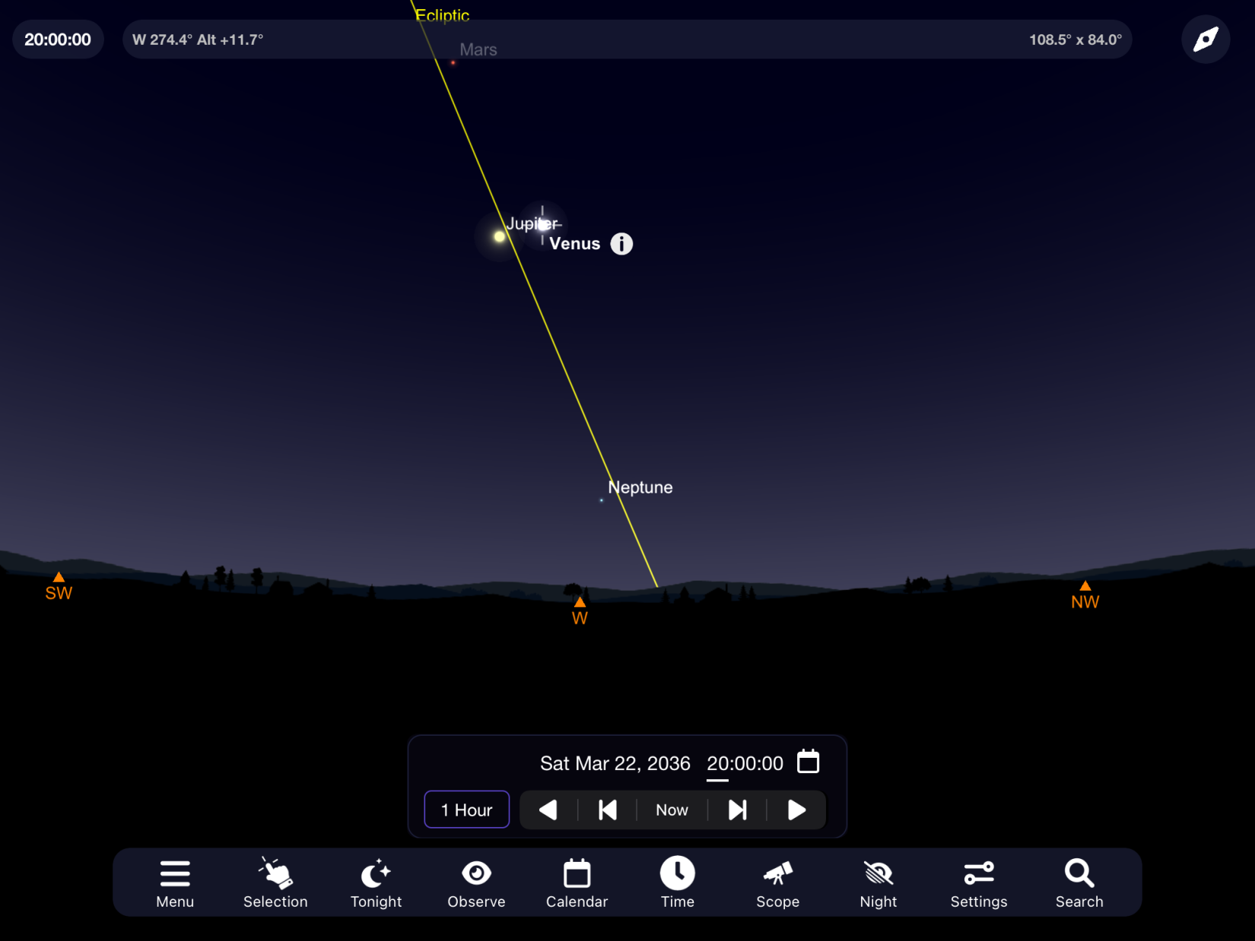This screenshot has width=1255, height=941.
Task: Toggle Night vision mode
Action: (x=878, y=883)
